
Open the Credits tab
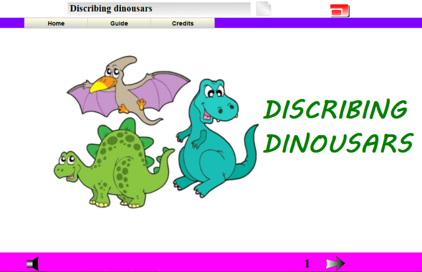pos(183,23)
